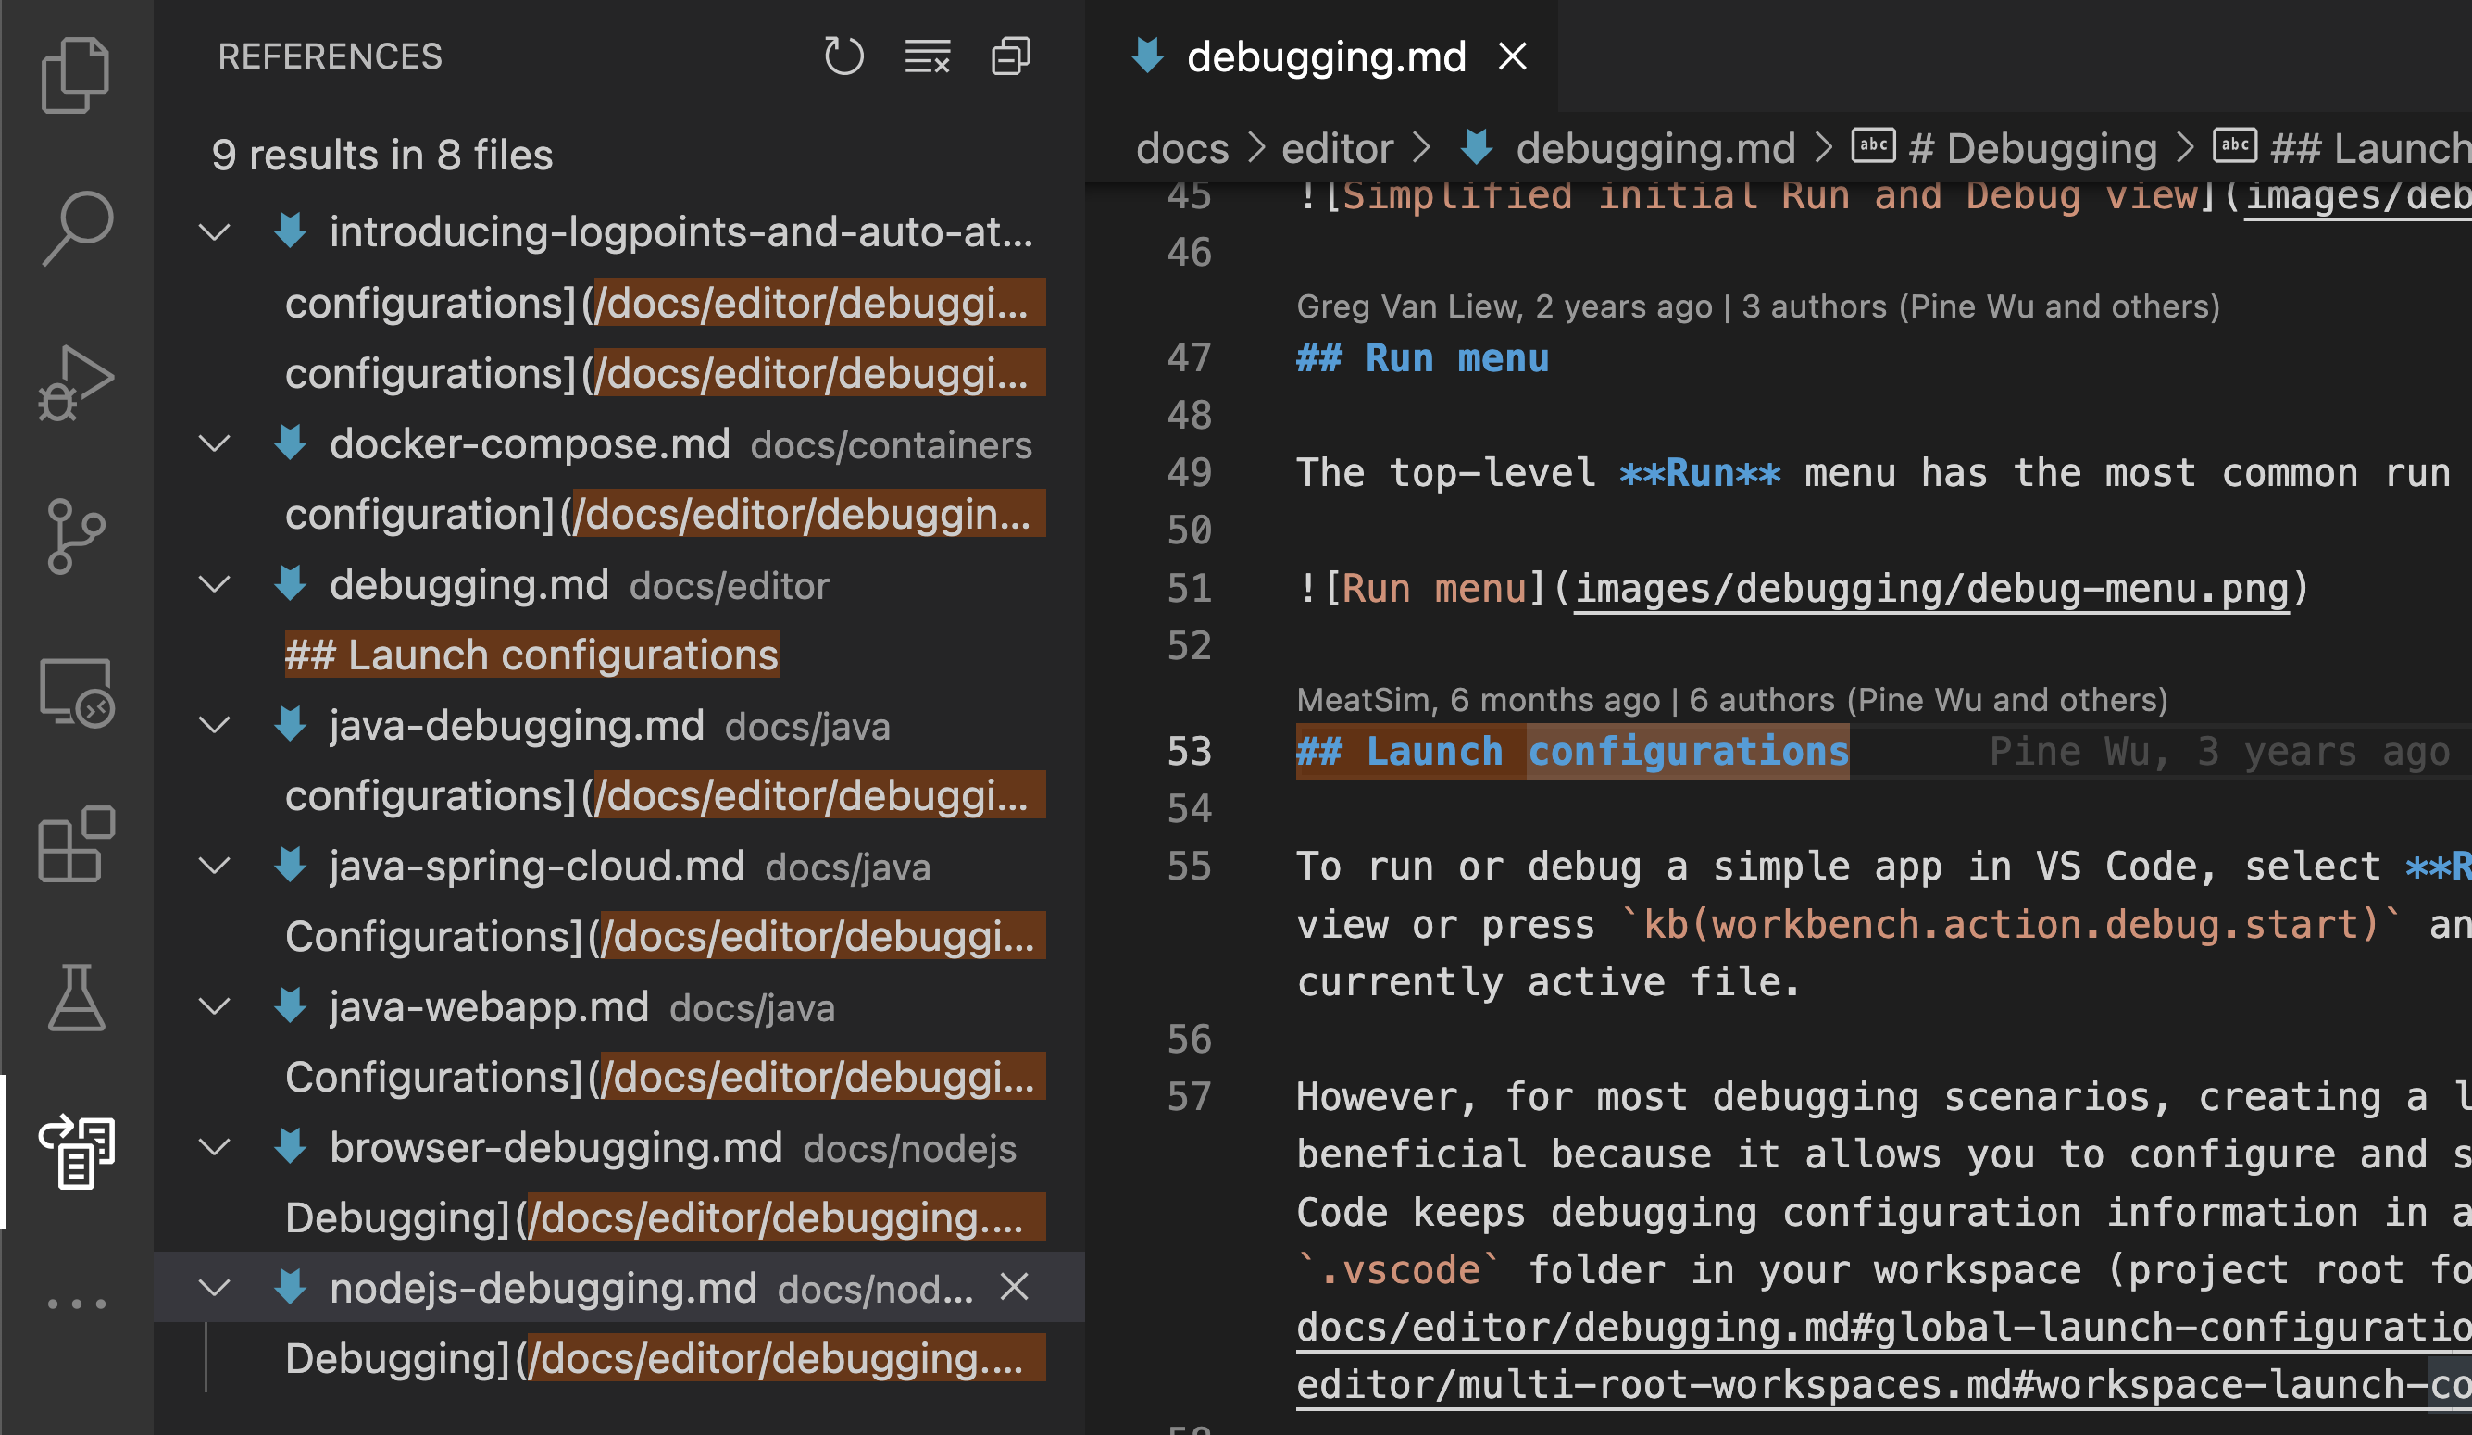The image size is (2472, 1435).
Task: Clear all reference results
Action: [x=925, y=56]
